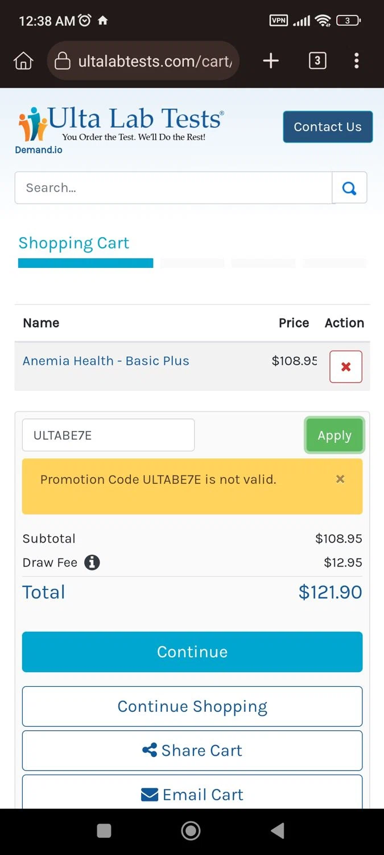Click the Contact Us button
384x855 pixels.
(328, 127)
